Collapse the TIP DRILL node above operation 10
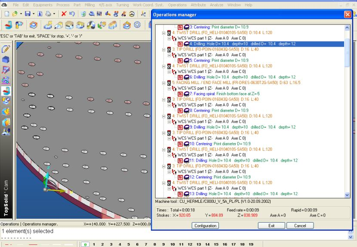Screen dimensions: 357x247 (x=164, y=133)
